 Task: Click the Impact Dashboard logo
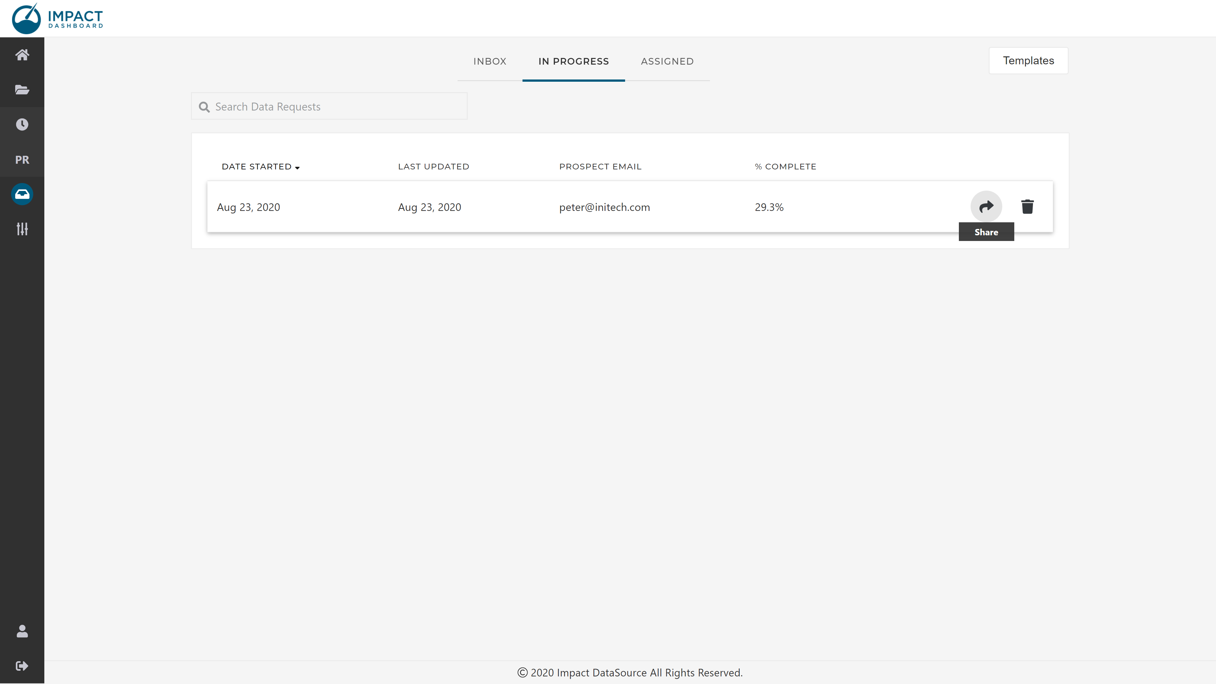point(57,18)
